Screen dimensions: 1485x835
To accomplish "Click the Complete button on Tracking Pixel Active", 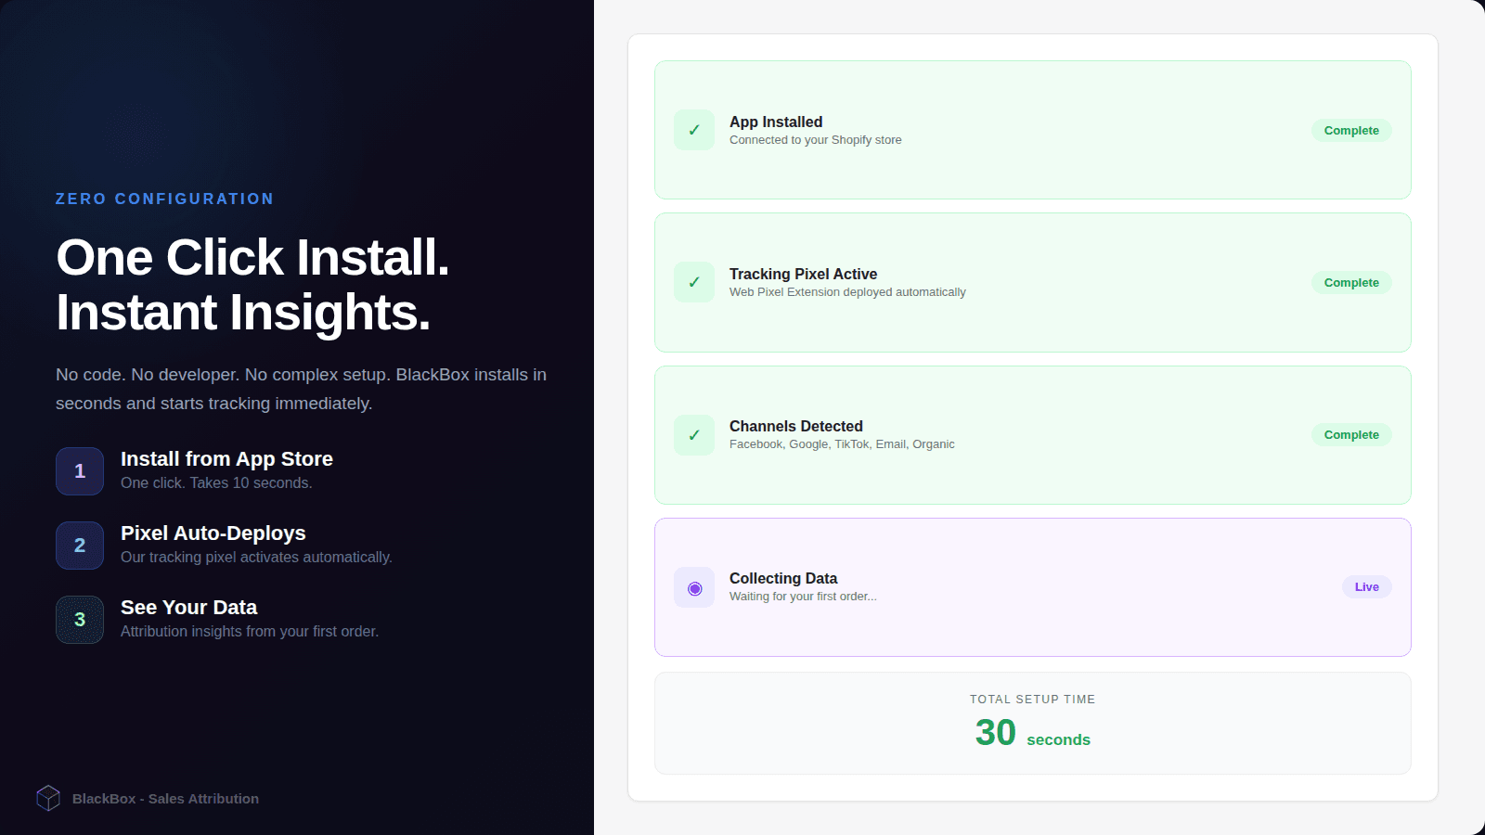I will click(x=1350, y=282).
